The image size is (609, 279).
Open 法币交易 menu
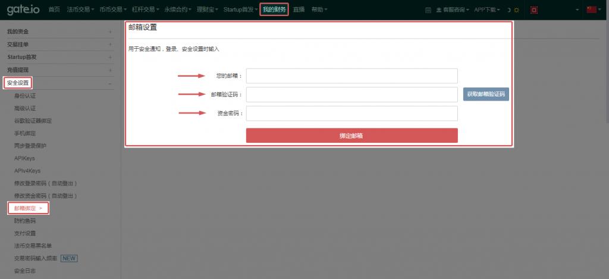pos(80,10)
